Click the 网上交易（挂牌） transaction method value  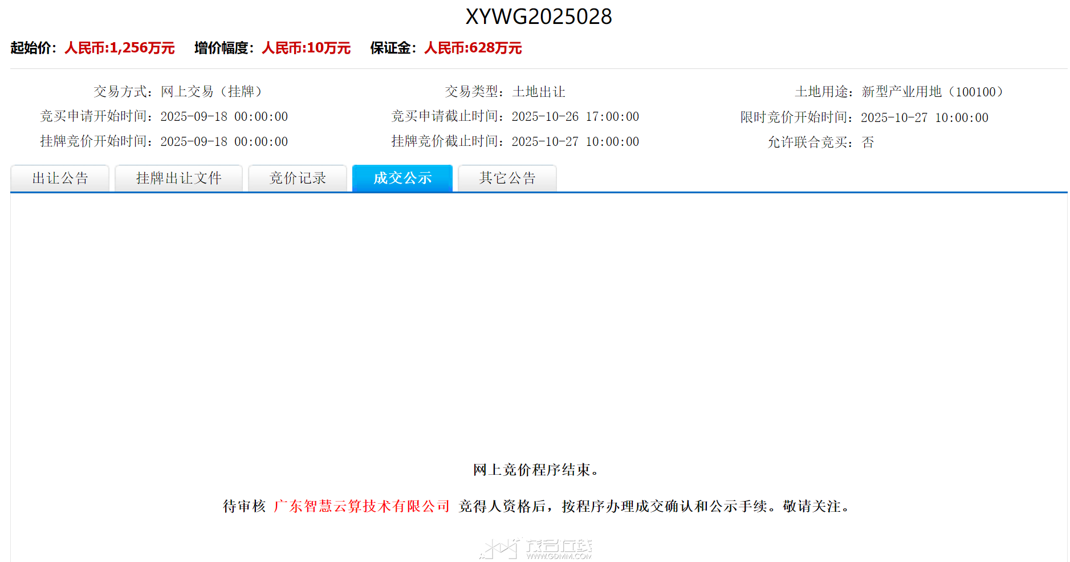[211, 92]
